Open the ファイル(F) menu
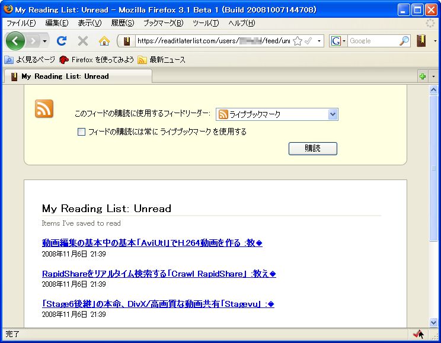The image size is (441, 343). click(21, 23)
